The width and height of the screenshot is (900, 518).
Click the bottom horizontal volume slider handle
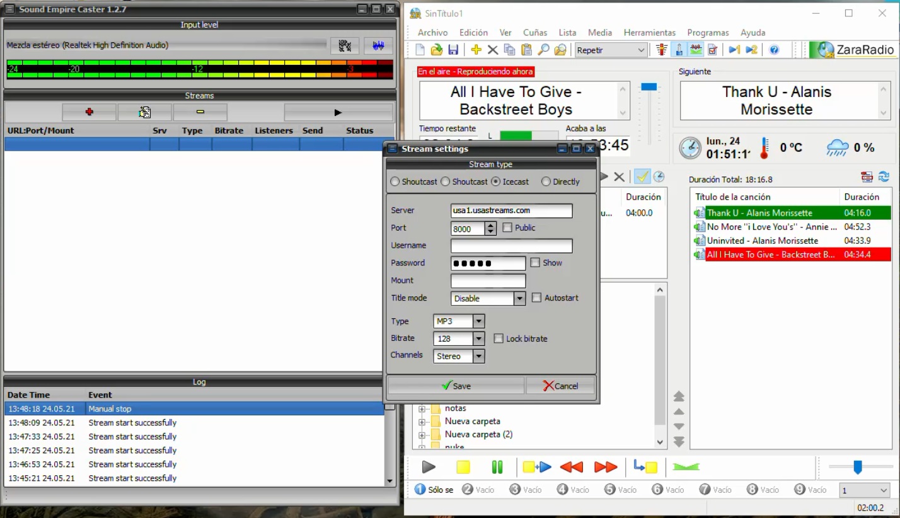[x=857, y=467]
